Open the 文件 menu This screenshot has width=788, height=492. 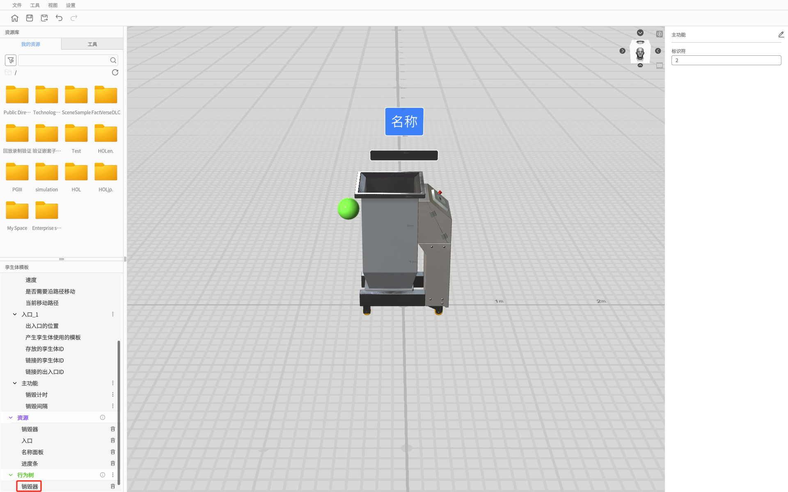[x=17, y=5]
